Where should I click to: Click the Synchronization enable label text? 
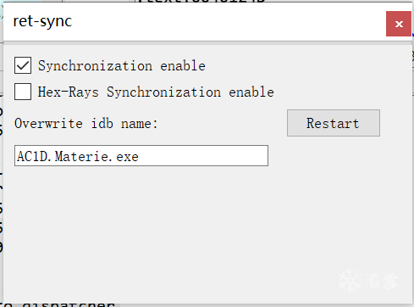(x=122, y=66)
